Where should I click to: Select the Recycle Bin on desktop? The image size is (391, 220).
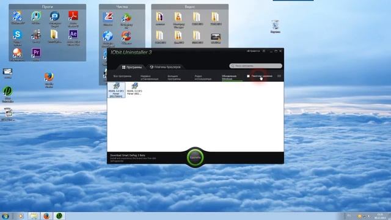coord(276,27)
